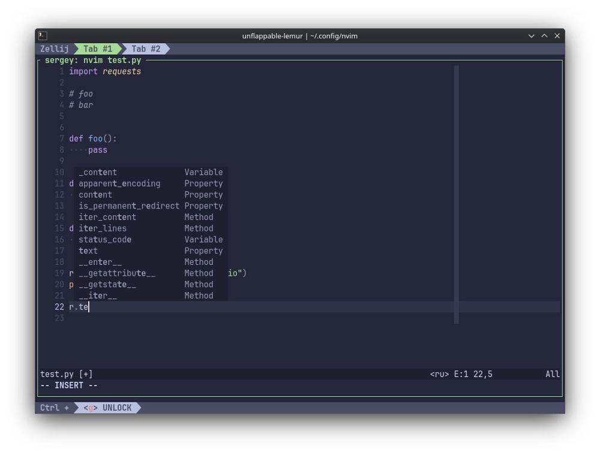Switch to Zellij Tab #1
Viewport: 600px width, 455px height.
point(98,49)
